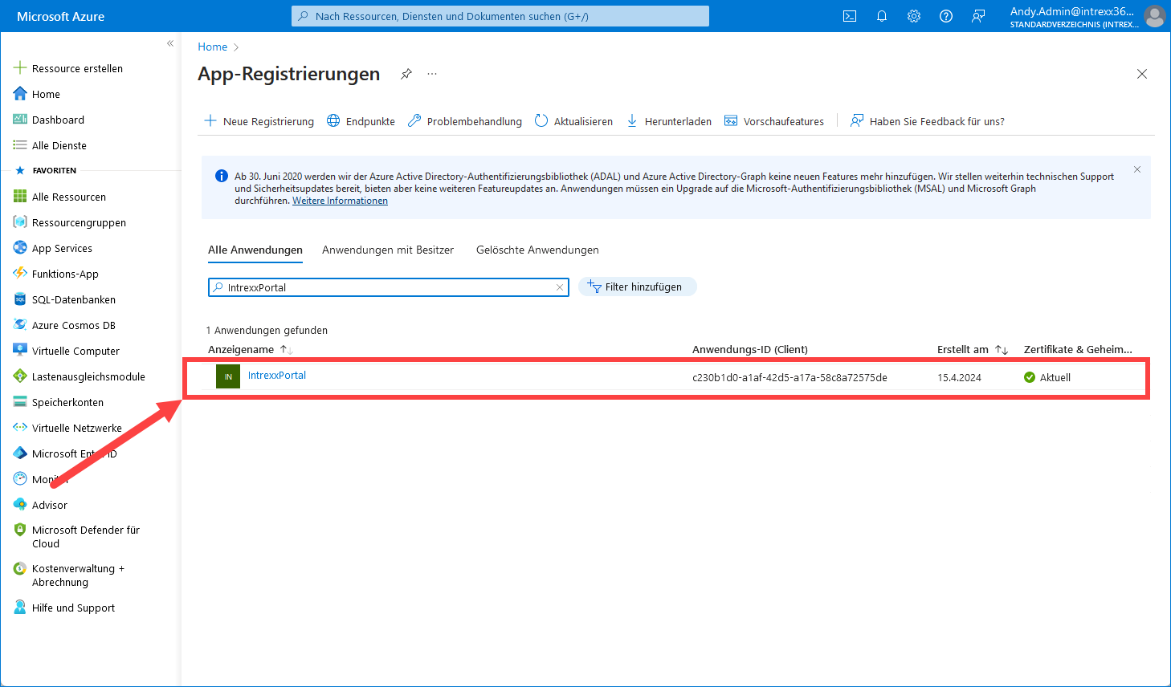This screenshot has width=1171, height=687.
Task: Open portal settings gear icon
Action: tap(914, 16)
